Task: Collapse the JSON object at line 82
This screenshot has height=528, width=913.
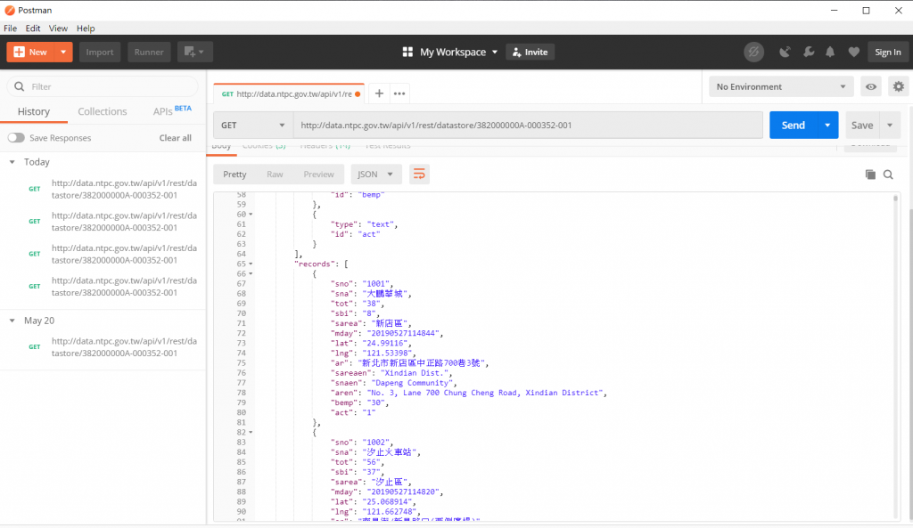Action: tap(251, 433)
